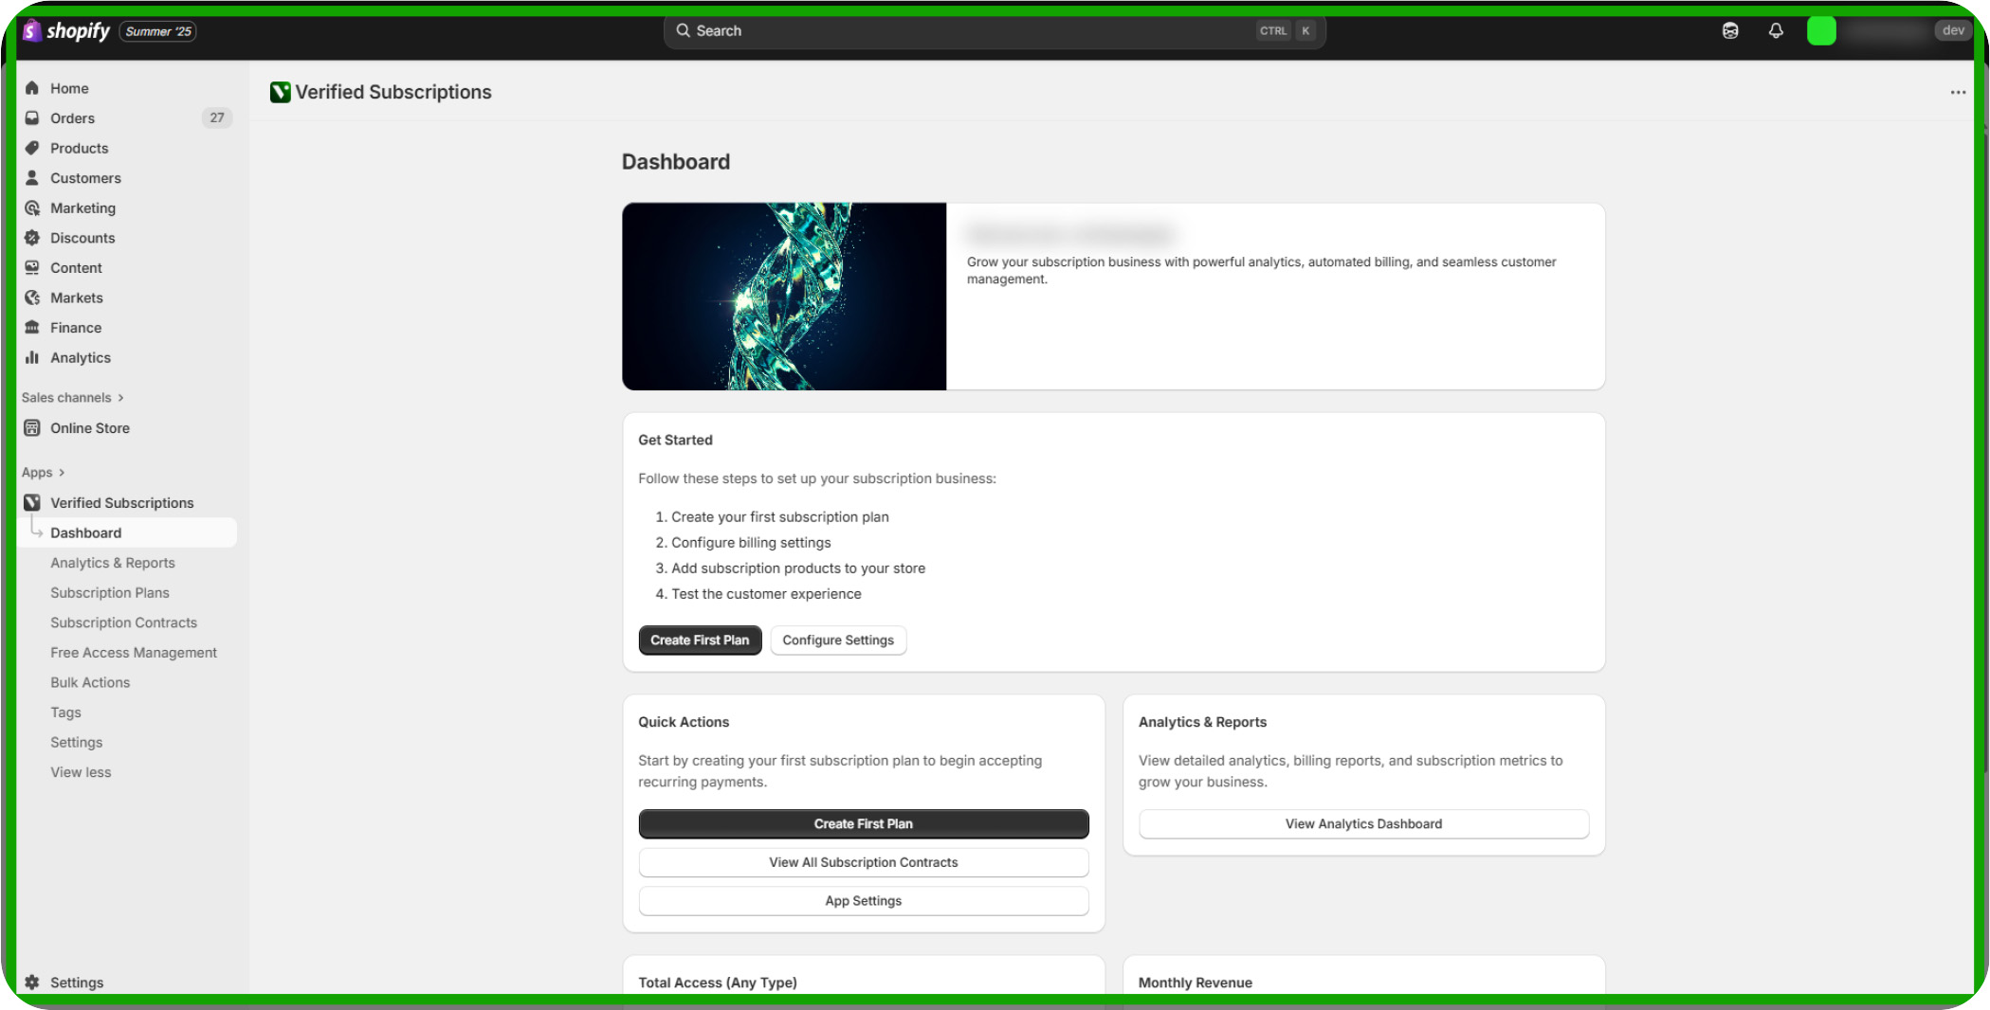This screenshot has height=1010, width=1990.
Task: Open Finance section
Action: click(x=76, y=327)
